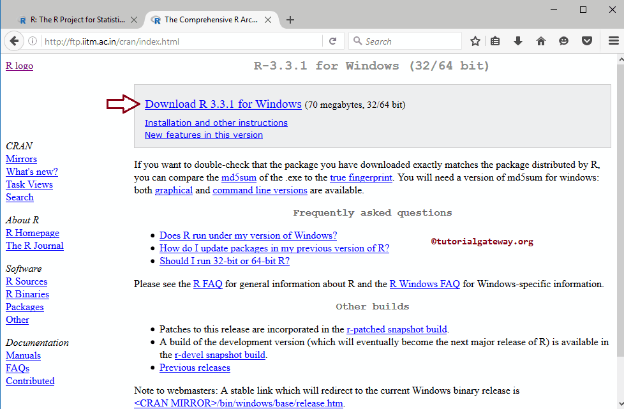This screenshot has width=624, height=409.
Task: Open r-devel snapshot build link
Action: pyautogui.click(x=219, y=355)
